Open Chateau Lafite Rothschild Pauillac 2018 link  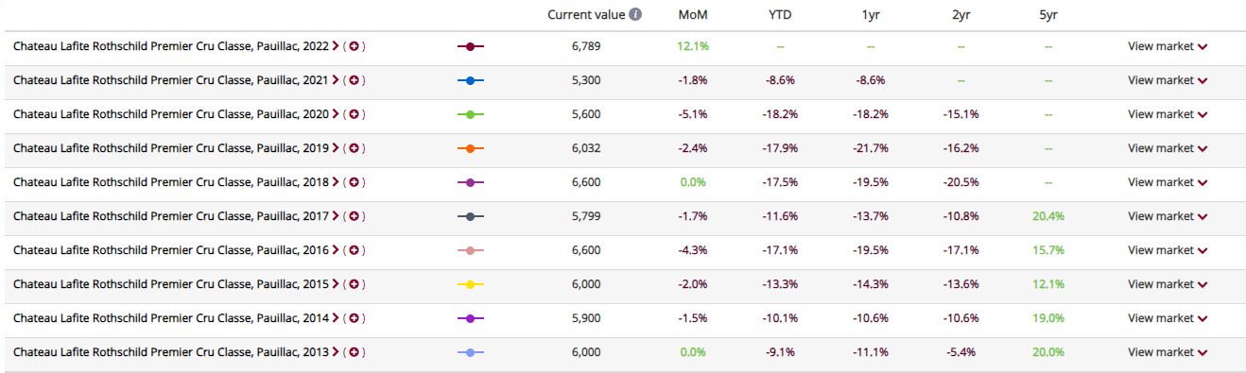[171, 182]
